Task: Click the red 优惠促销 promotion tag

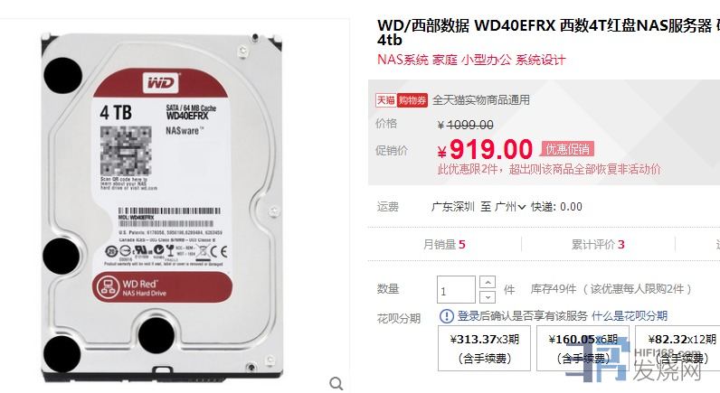Action: tap(567, 149)
